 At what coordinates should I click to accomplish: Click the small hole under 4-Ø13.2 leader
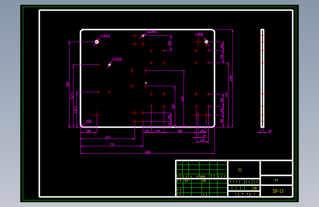(109, 65)
